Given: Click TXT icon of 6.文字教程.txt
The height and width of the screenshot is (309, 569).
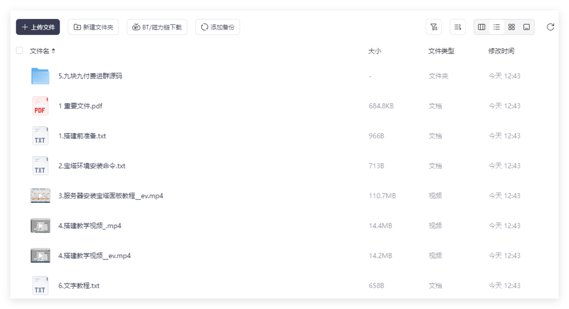Looking at the screenshot, I should point(40,286).
